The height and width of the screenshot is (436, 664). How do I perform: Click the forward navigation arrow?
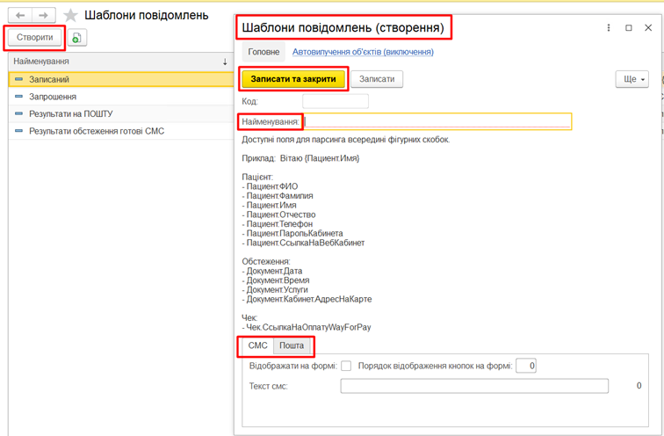click(43, 16)
